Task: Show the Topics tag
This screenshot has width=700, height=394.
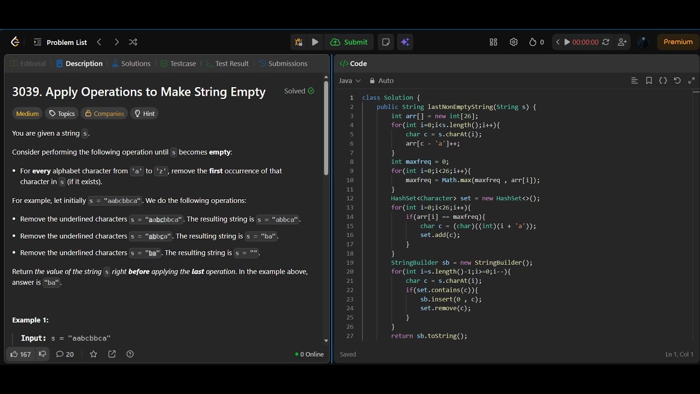Action: (62, 114)
